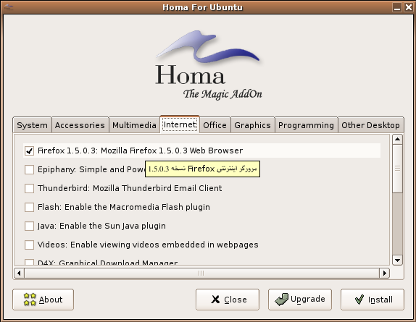416x322 pixels.
Task: Open the Multimedia tab
Action: coord(134,125)
